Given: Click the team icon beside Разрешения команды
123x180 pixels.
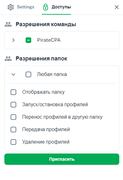Looking at the screenshot, I should pyautogui.click(x=8, y=24).
